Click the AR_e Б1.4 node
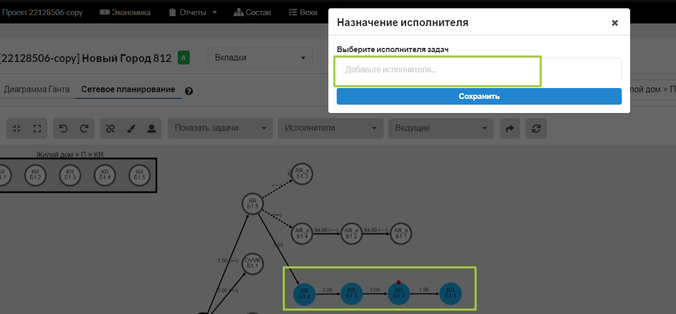The width and height of the screenshot is (676, 314). click(x=302, y=233)
